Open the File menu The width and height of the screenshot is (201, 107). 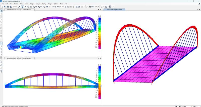[3, 4]
